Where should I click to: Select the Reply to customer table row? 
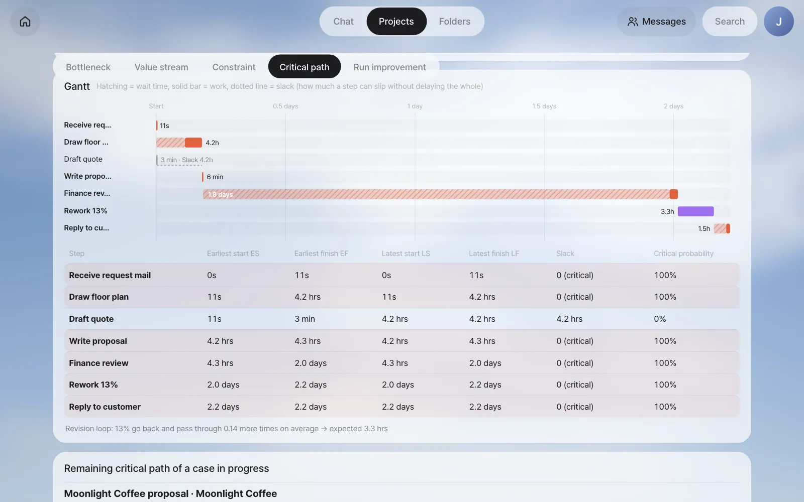click(401, 407)
